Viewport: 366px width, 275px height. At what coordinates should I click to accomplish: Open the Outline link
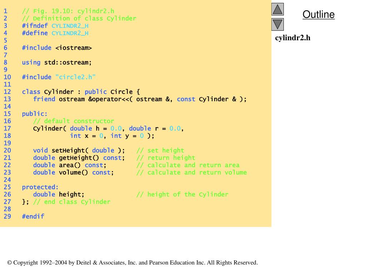point(318,14)
